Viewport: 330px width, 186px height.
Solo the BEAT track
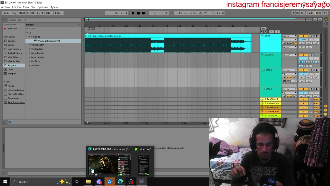pos(311,36)
